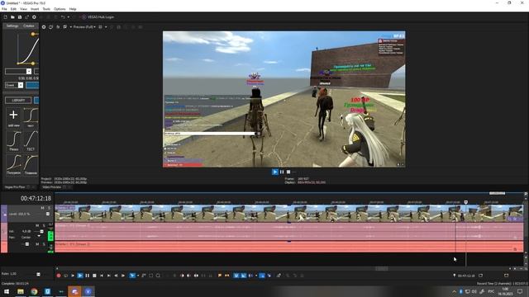This screenshot has width=529, height=297.
Task: Expand the Overlays dropdown arrow
Action: [x=106, y=27]
